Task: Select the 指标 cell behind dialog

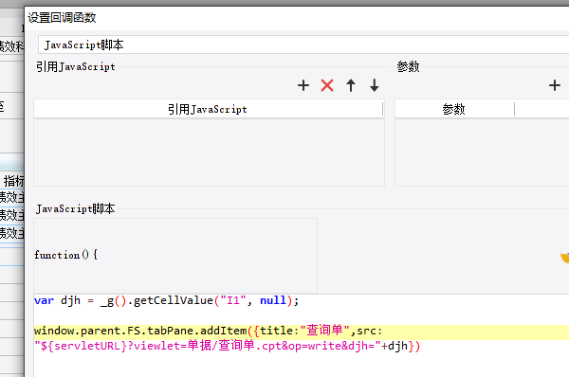Action: coord(13,181)
